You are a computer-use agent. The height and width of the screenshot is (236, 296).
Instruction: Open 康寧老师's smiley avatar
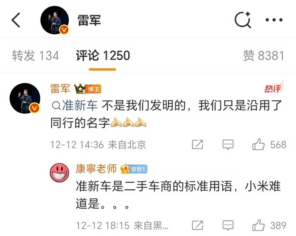point(60,173)
